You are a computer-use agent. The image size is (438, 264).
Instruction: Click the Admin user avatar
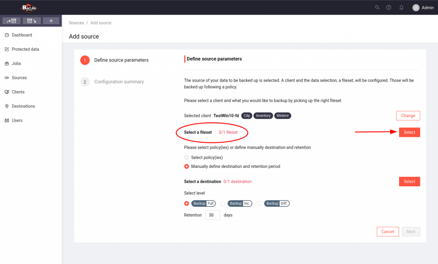[416, 8]
